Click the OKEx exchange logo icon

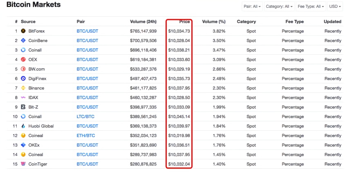(x=23, y=145)
